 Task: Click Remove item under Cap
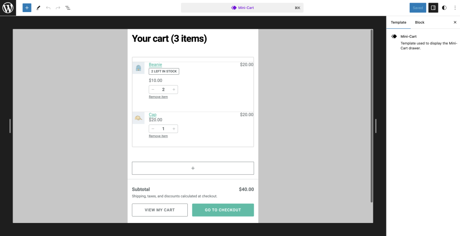[158, 136]
